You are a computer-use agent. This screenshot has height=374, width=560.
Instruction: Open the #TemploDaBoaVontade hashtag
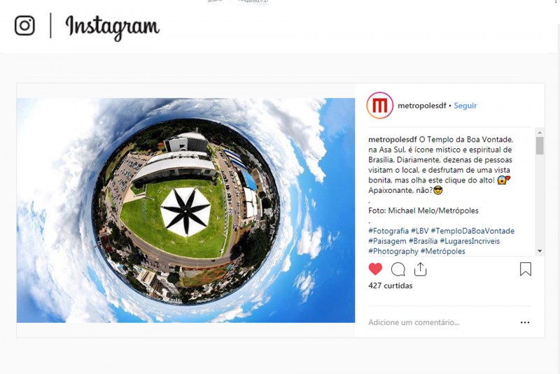point(472,231)
